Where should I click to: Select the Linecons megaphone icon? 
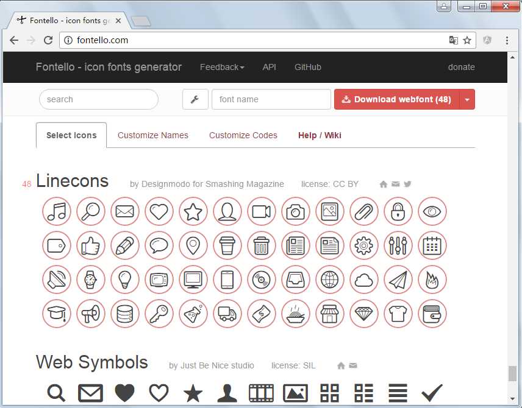tap(91, 314)
